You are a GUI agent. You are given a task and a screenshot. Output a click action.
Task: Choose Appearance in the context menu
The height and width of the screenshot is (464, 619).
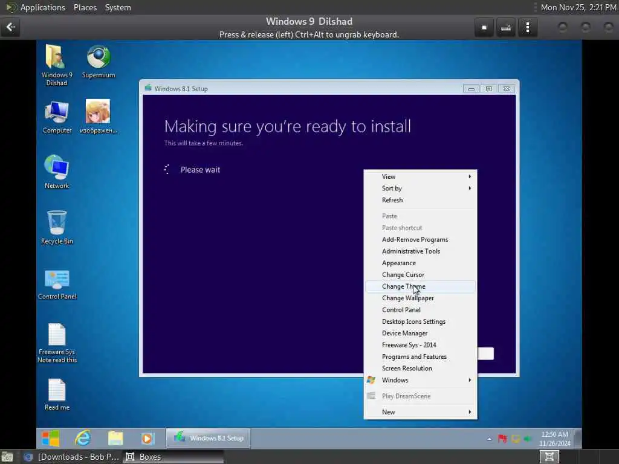pyautogui.click(x=421, y=263)
